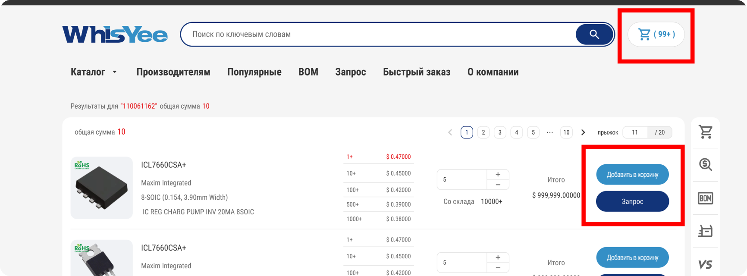Click the red "110061162" search term
Viewport: 747px width, 276px height.
(x=139, y=106)
